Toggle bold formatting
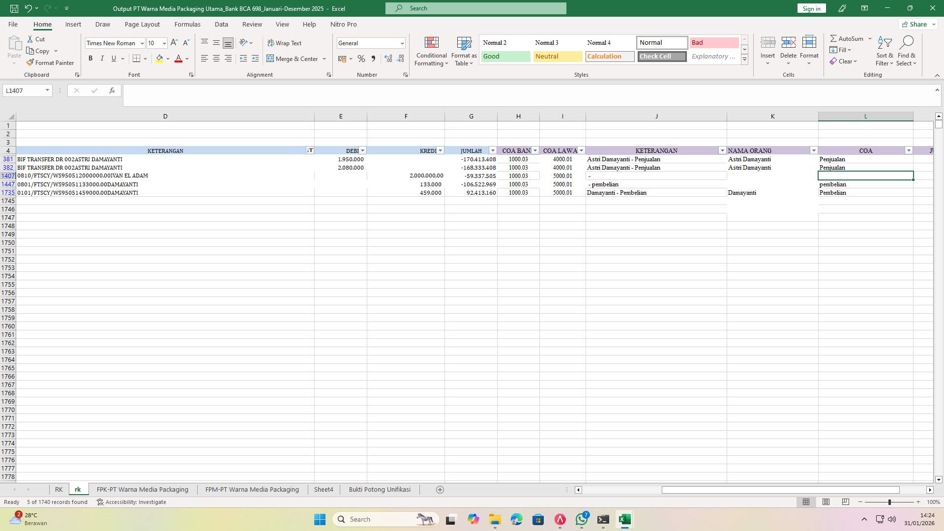Image resolution: width=944 pixels, height=531 pixels. [x=90, y=58]
